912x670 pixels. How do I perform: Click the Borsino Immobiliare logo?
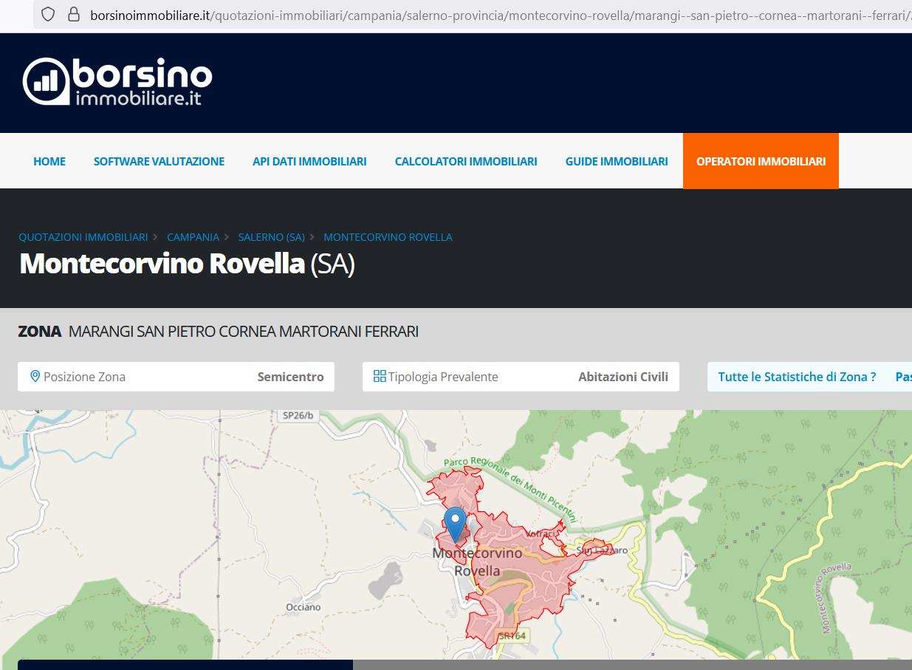tap(117, 82)
